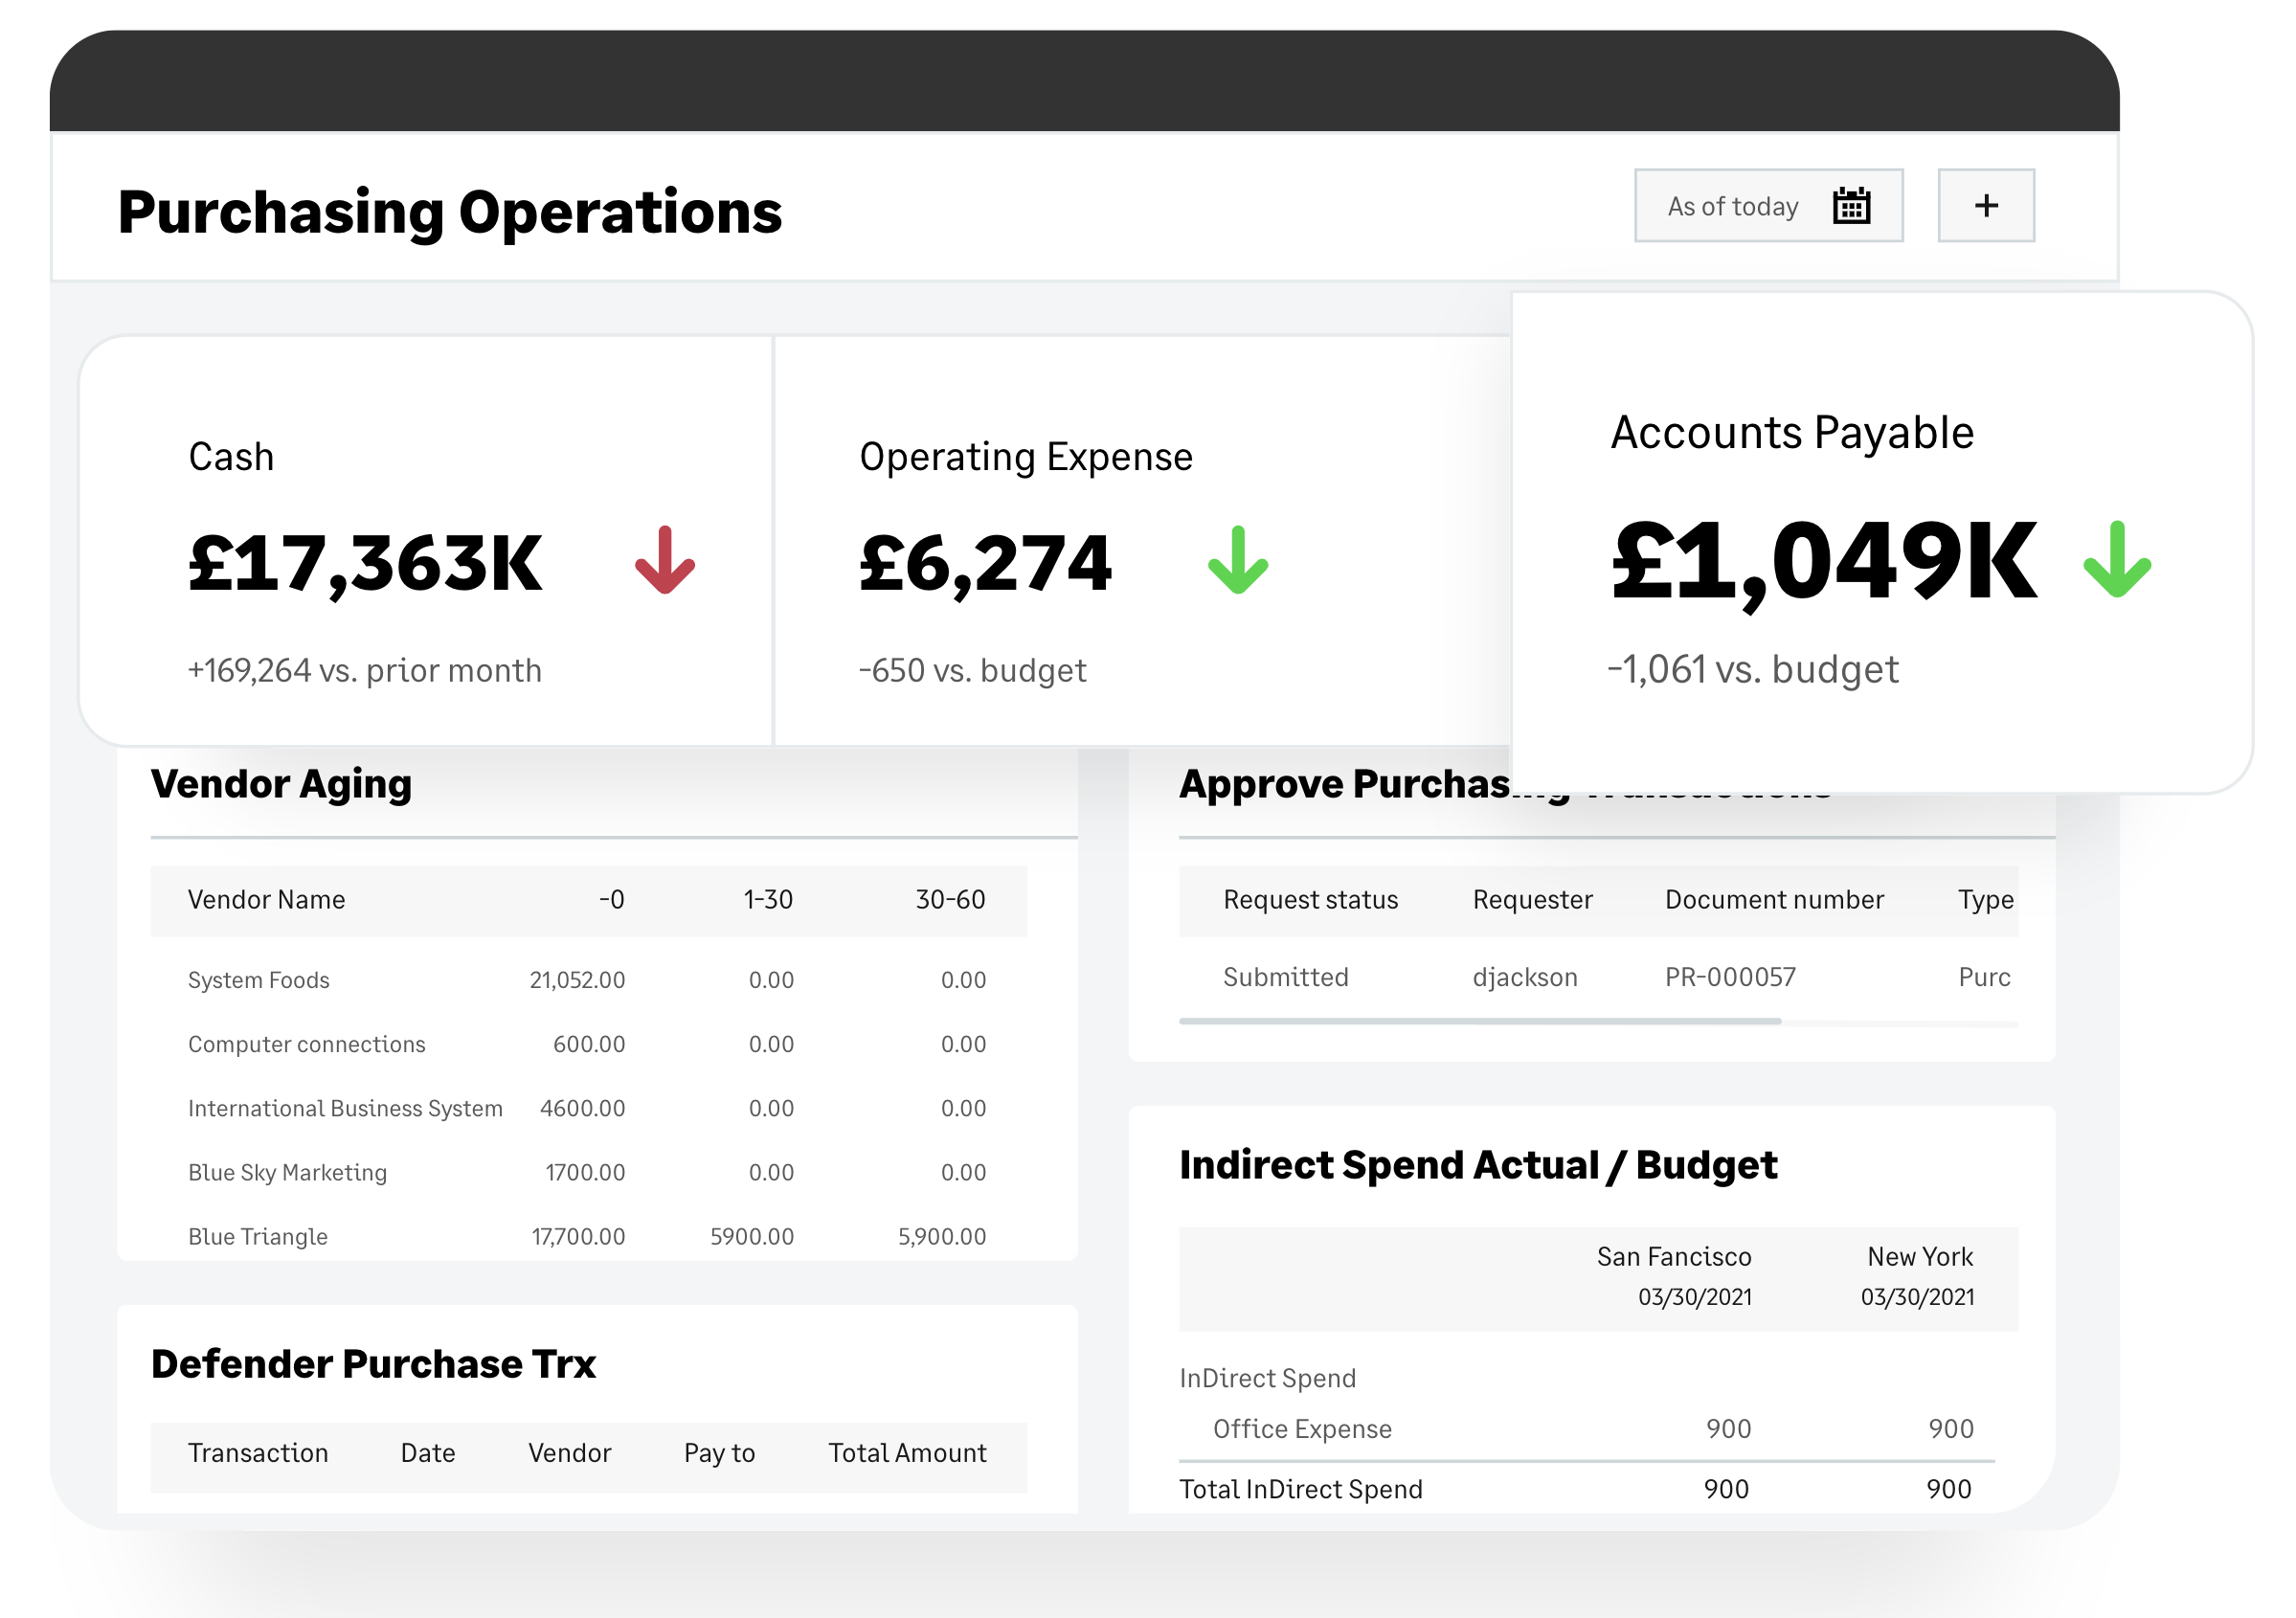
Task: Click the 600.00 amount for Computer connections
Action: 589,1044
